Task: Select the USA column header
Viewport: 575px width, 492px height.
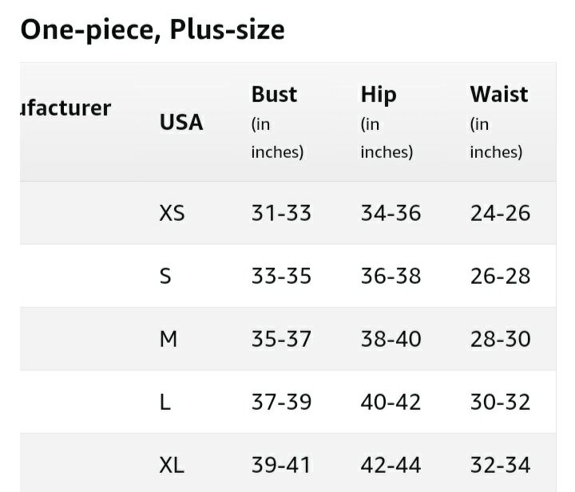Action: (181, 122)
